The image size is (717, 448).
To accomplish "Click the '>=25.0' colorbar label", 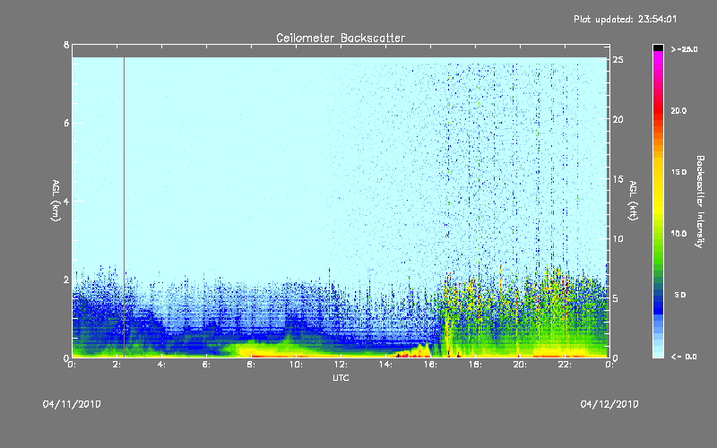I will tap(684, 49).
